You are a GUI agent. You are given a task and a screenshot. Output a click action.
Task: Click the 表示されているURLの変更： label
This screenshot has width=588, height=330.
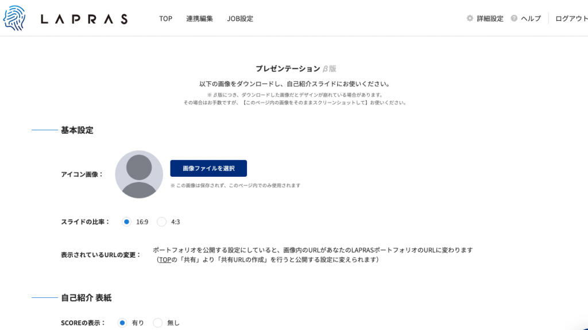[101, 255]
